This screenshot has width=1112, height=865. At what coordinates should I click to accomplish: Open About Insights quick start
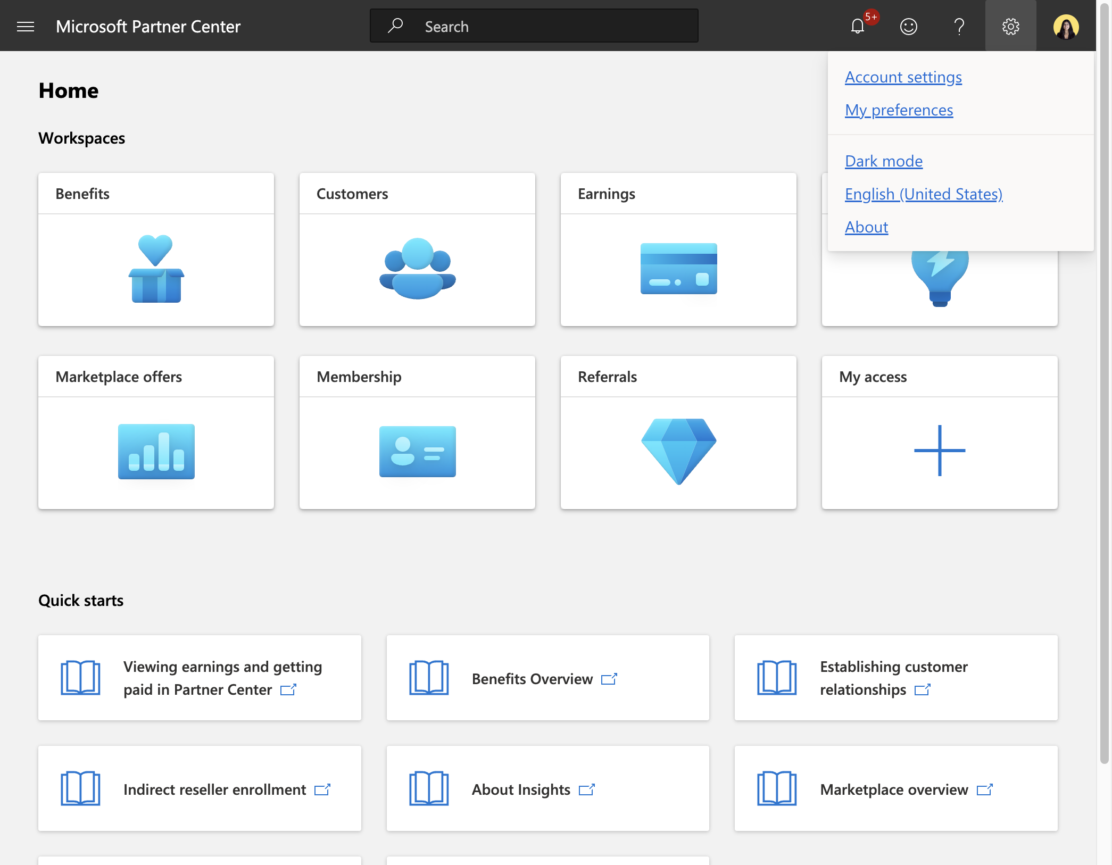547,788
